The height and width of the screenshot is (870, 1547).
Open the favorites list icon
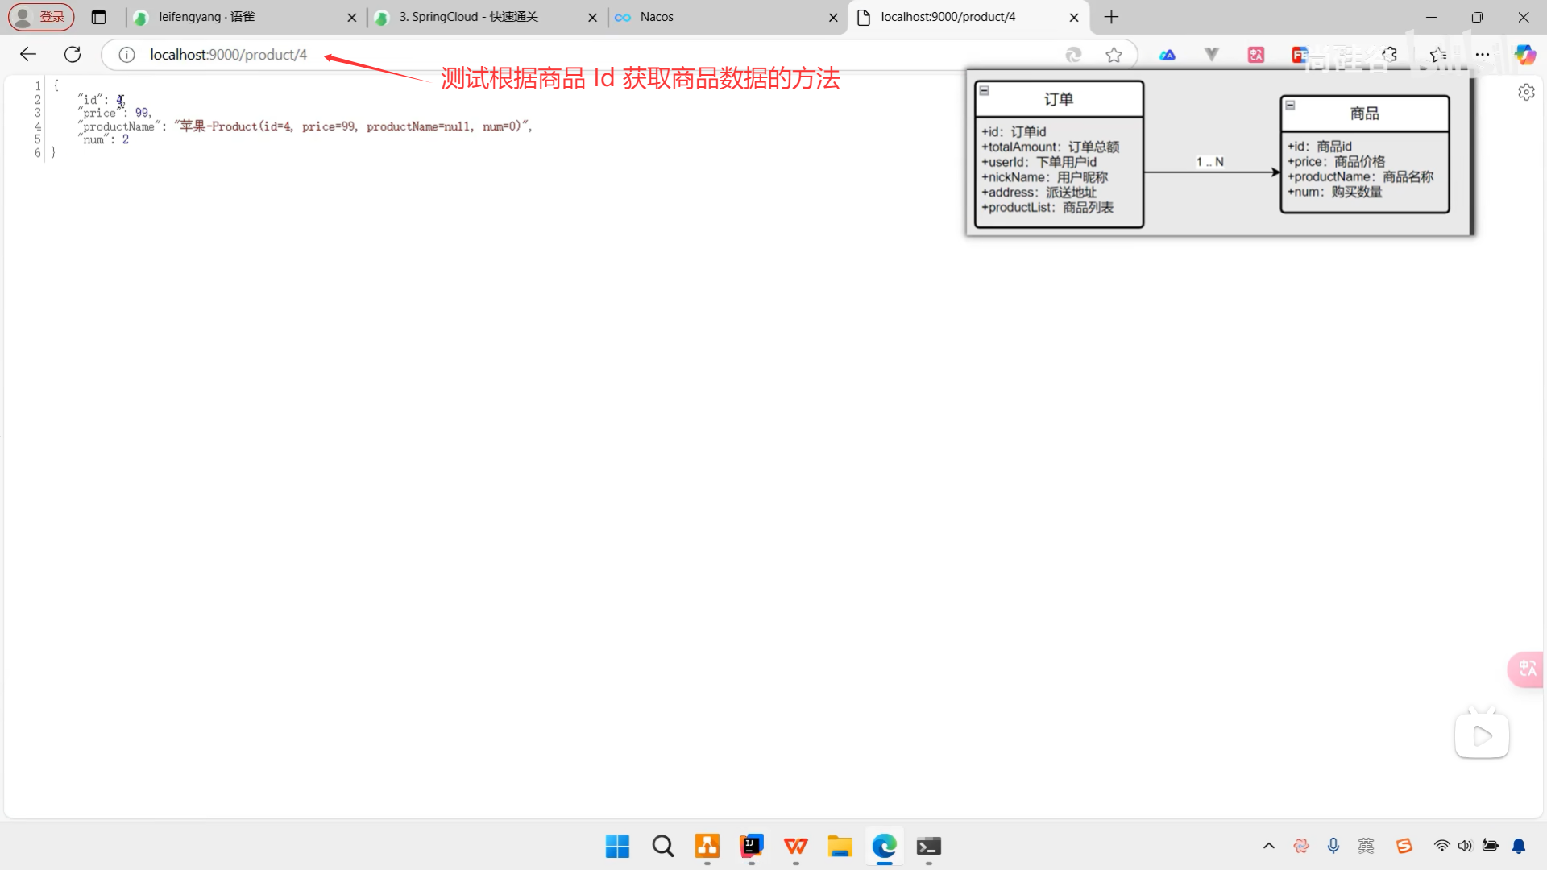pos(1438,54)
